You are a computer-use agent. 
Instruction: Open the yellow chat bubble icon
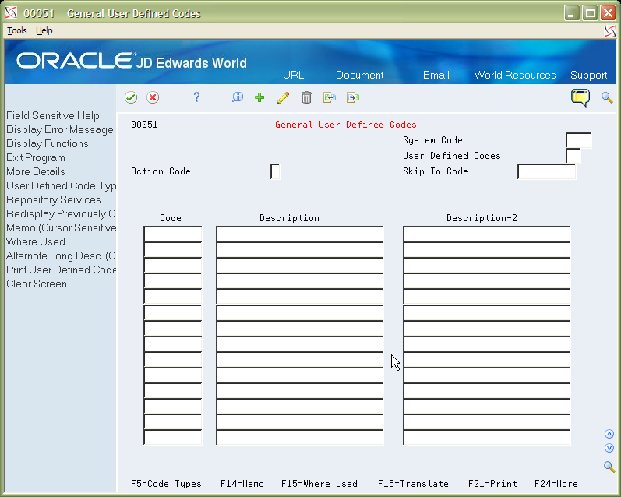tap(580, 97)
